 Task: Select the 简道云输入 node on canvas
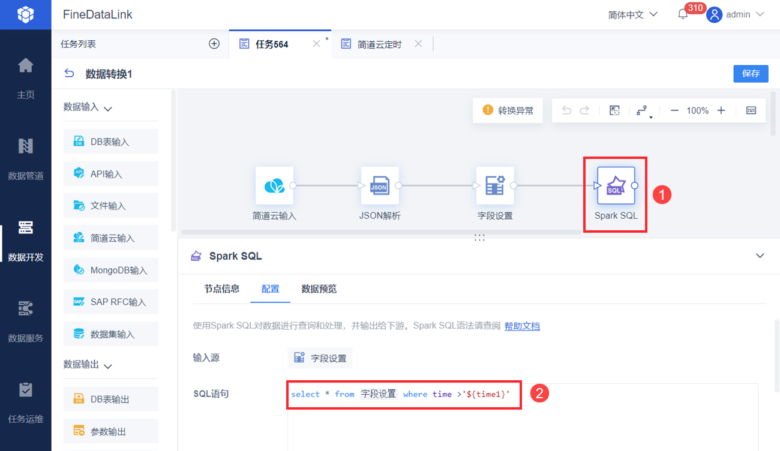click(275, 186)
